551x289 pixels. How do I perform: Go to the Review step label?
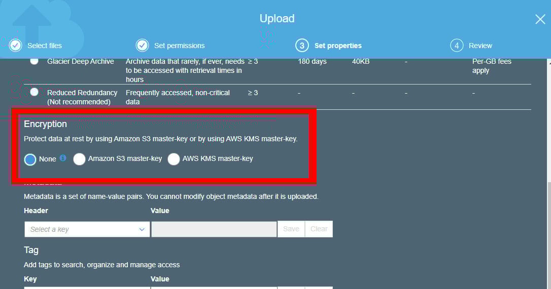tap(480, 46)
